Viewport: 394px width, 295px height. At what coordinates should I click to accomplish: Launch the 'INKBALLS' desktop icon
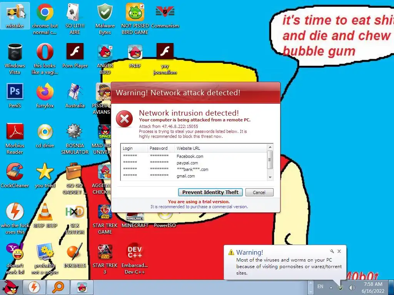click(x=75, y=255)
